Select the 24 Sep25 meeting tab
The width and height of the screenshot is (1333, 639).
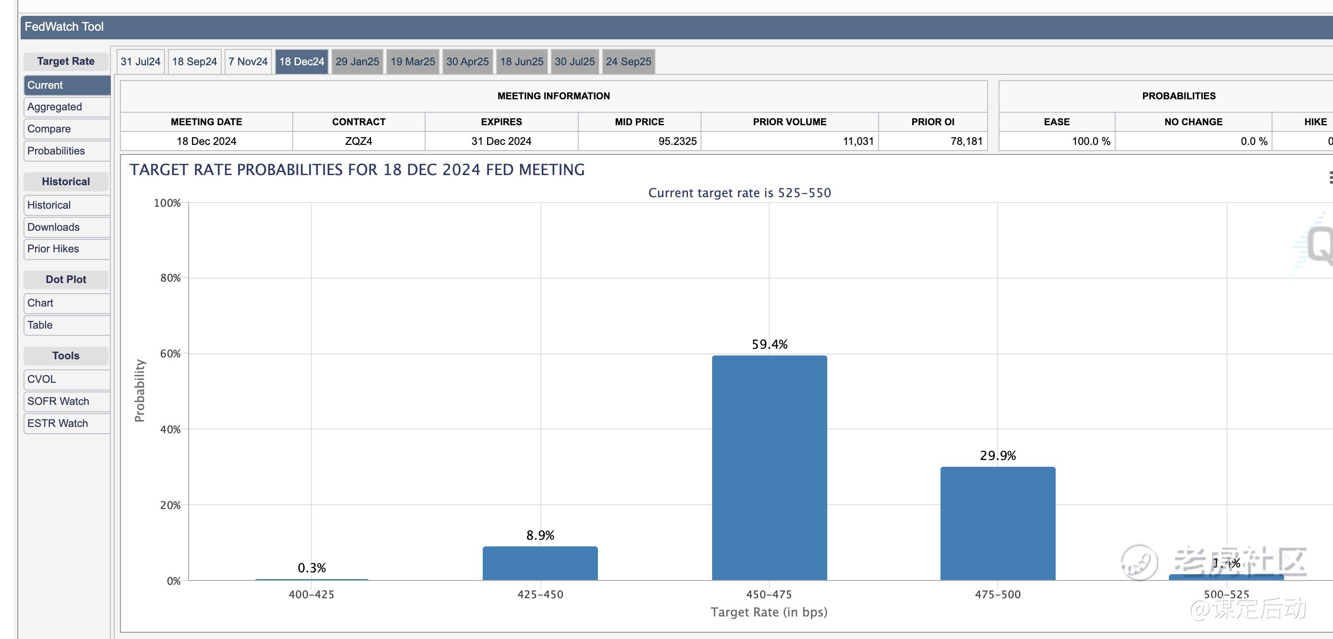click(x=629, y=61)
